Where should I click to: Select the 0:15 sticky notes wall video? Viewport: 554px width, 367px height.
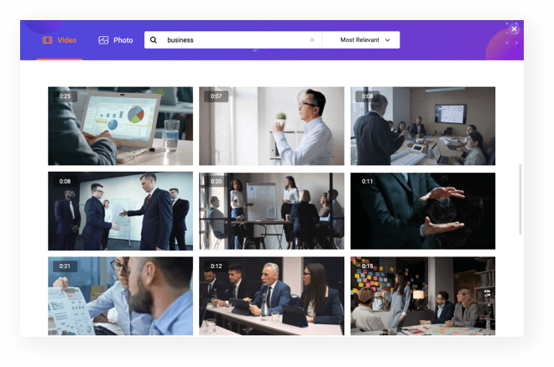point(422,296)
